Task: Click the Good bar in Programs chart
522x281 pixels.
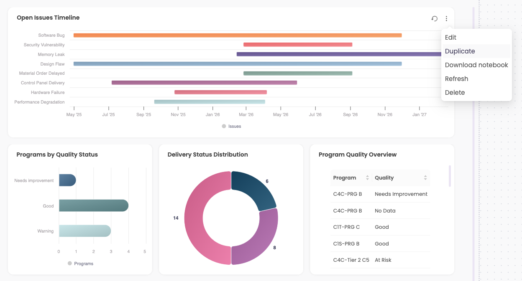Action: [93, 205]
